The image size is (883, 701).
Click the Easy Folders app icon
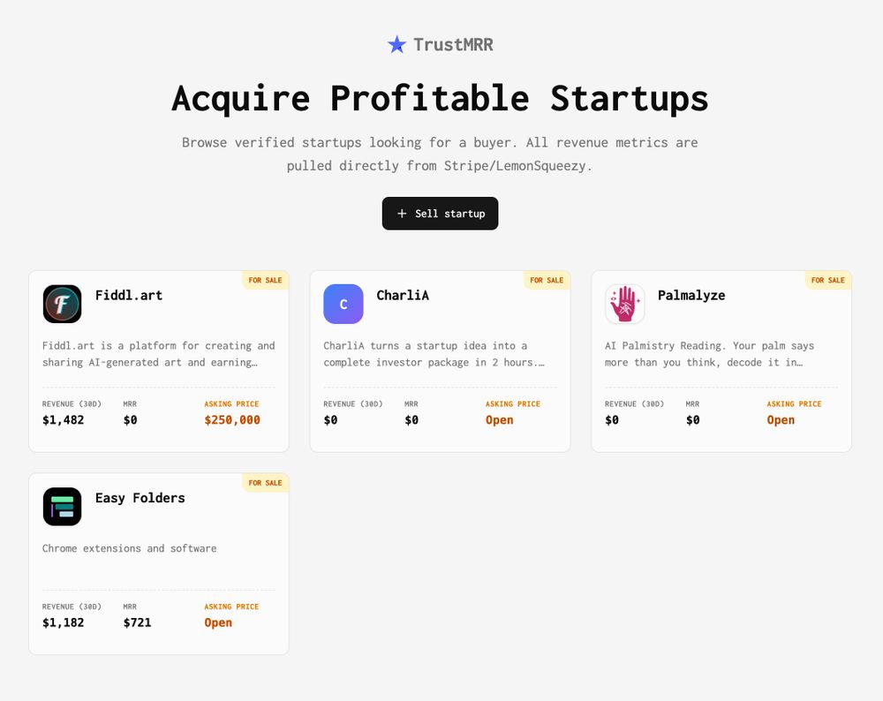click(62, 507)
